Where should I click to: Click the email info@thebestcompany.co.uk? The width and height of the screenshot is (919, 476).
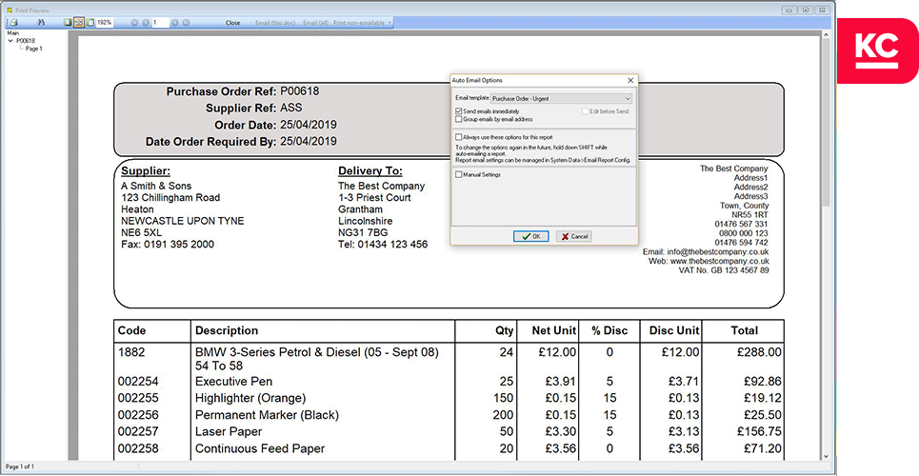pyautogui.click(x=718, y=252)
